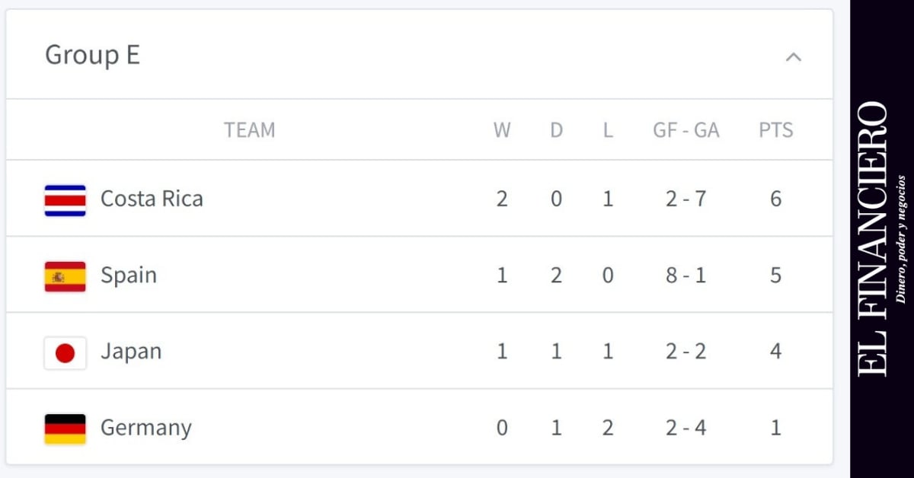Image resolution: width=914 pixels, height=478 pixels.
Task: Click Costa Rica's 6 points value
Action: click(775, 199)
